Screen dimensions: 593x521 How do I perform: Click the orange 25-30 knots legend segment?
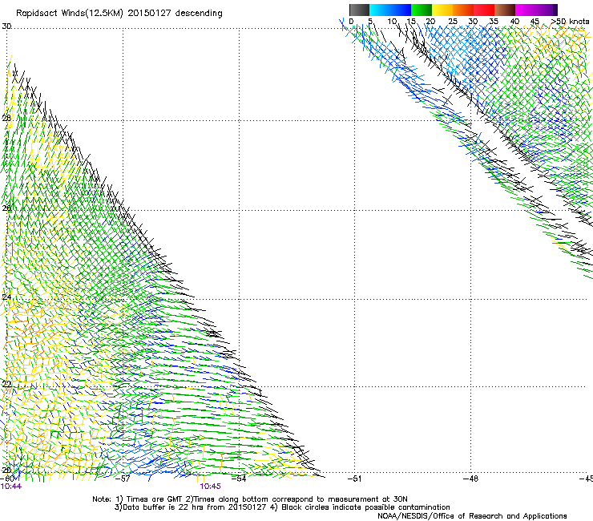pos(463,10)
